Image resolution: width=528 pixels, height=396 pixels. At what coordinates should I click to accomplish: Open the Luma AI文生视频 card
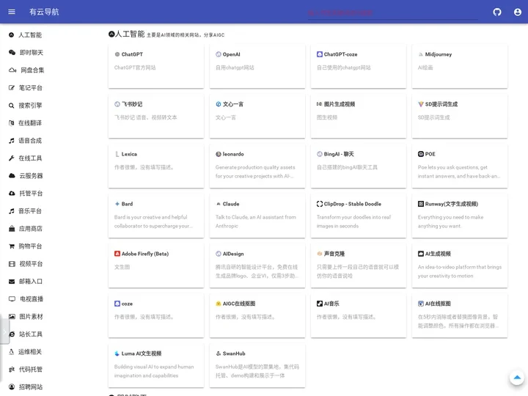(156, 365)
